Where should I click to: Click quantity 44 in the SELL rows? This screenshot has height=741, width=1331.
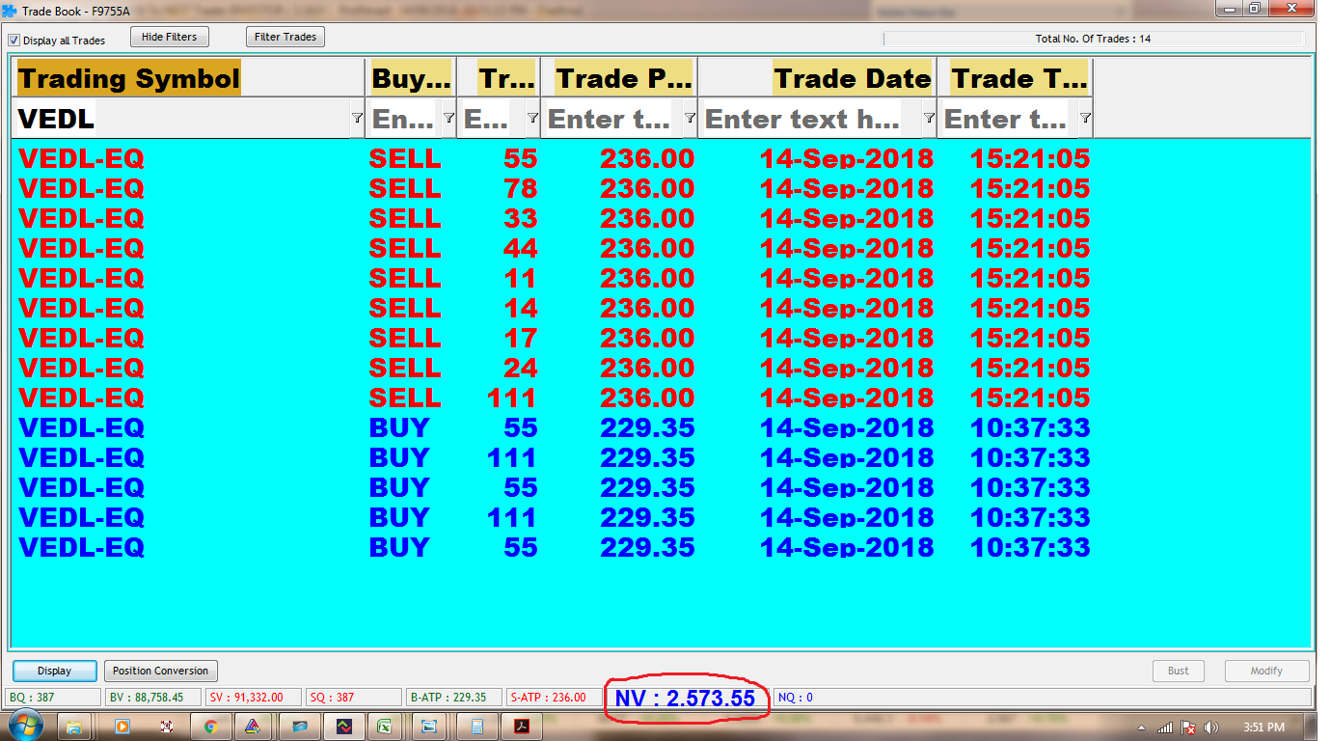(x=520, y=248)
